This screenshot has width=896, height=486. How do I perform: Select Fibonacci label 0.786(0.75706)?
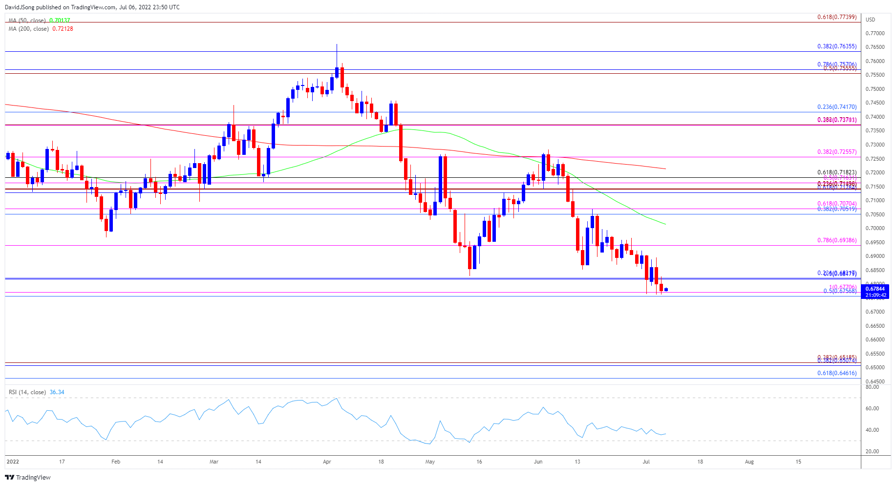[x=837, y=64]
